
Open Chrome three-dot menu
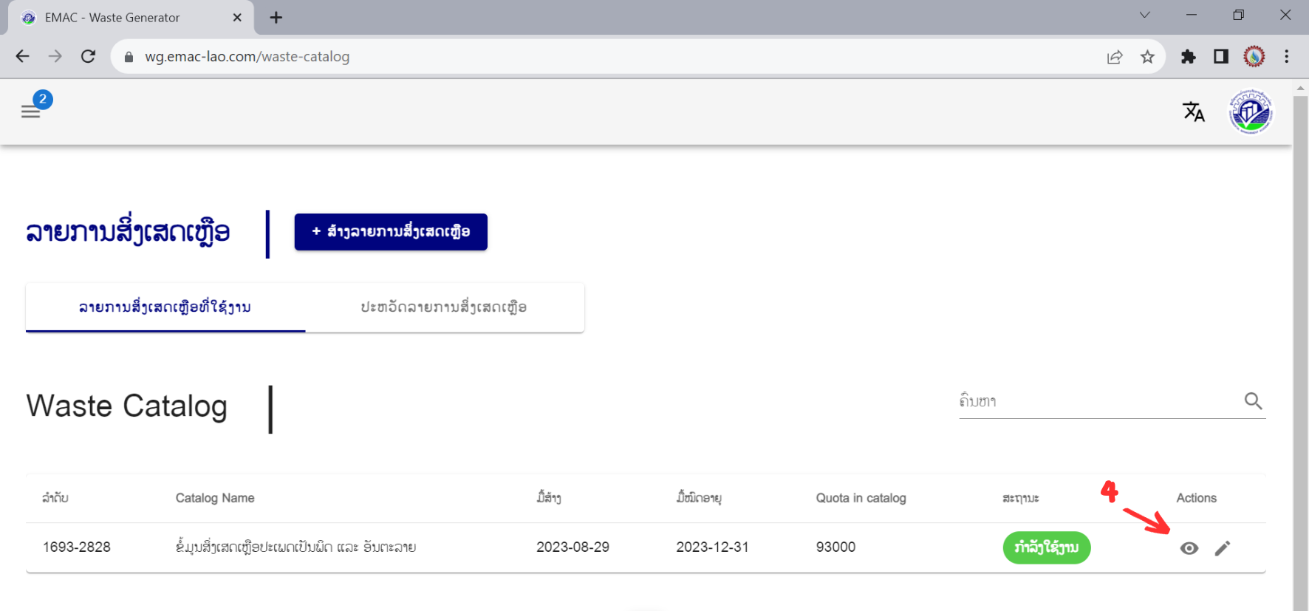1286,57
